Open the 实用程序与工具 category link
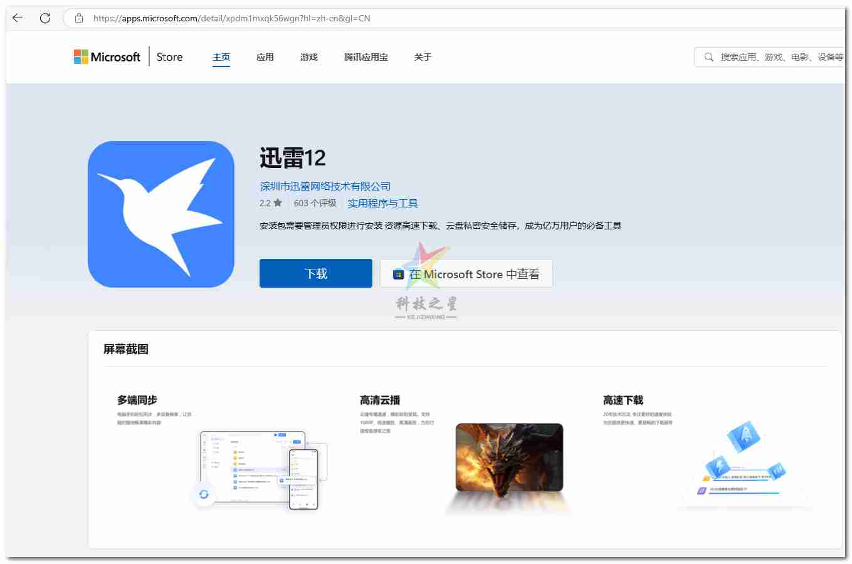This screenshot has height=564, width=852. point(382,203)
